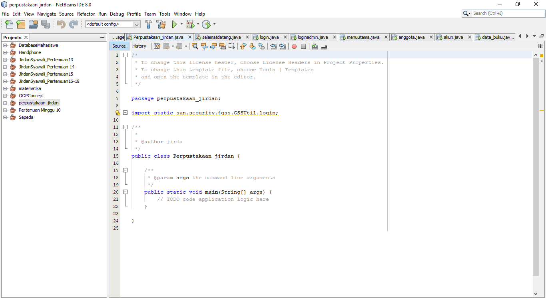Toggle Highlight Search in the editor toolbar
This screenshot has height=298, width=546.
click(x=315, y=46)
